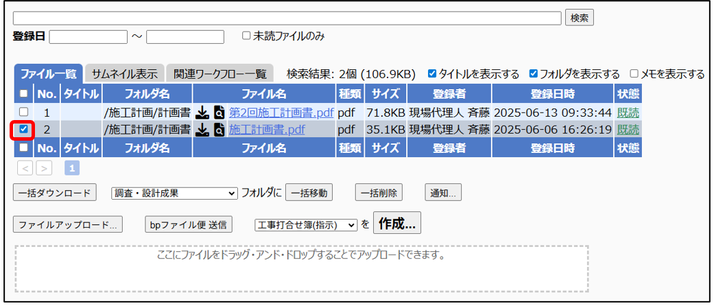Switch to サムネイル表示 tab
The width and height of the screenshot is (714, 306).
pyautogui.click(x=124, y=74)
